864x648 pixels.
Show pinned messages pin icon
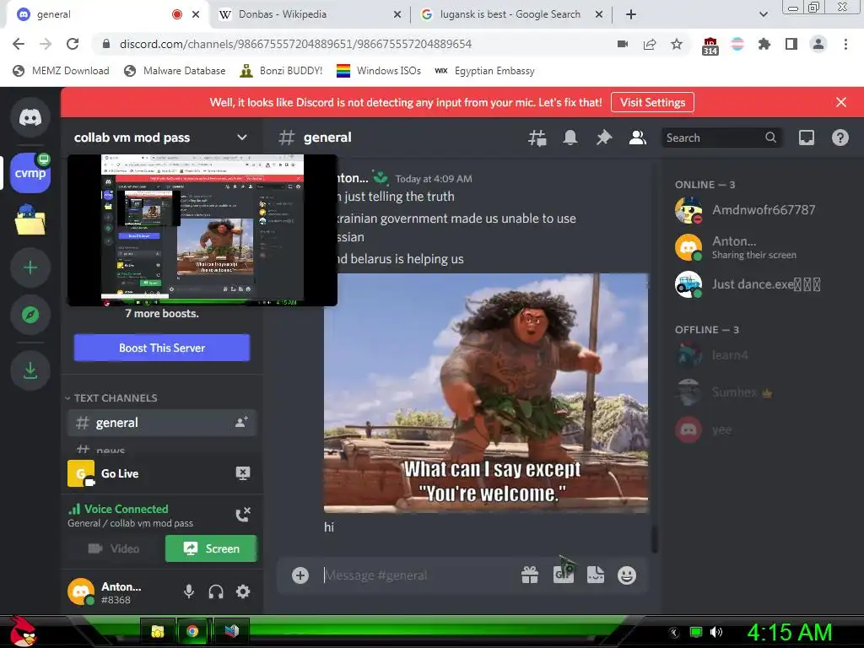point(604,138)
